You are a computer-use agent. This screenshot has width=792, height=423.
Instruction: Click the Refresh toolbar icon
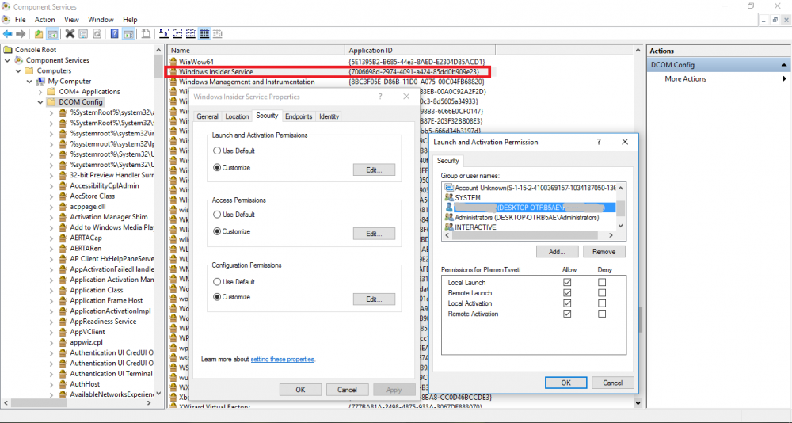pos(97,34)
